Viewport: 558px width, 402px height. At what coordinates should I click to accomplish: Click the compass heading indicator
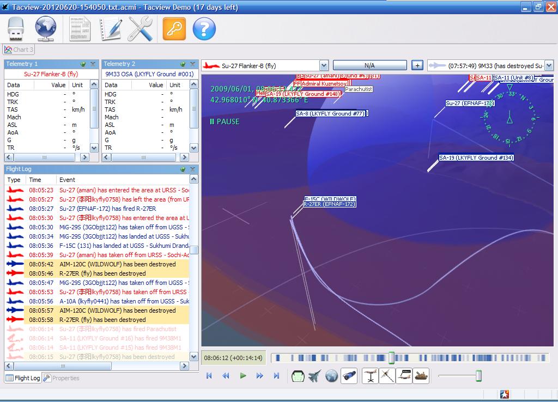point(510,117)
